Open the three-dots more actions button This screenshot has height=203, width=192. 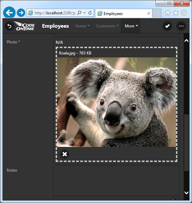pyautogui.click(x=181, y=26)
